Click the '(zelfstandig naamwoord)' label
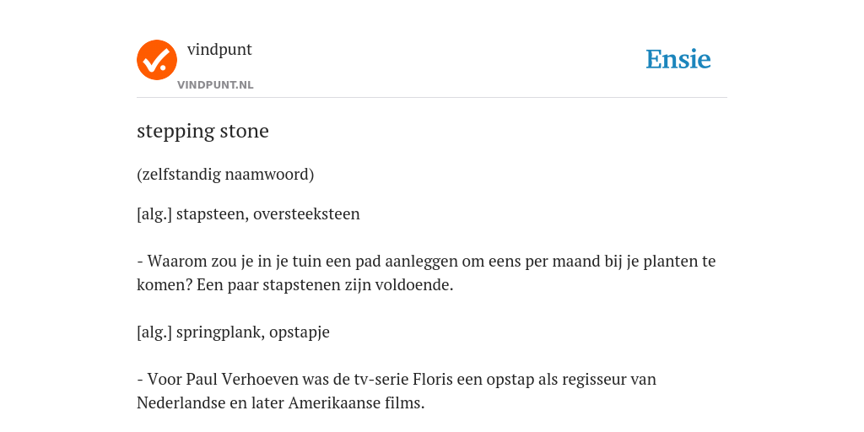 click(225, 175)
